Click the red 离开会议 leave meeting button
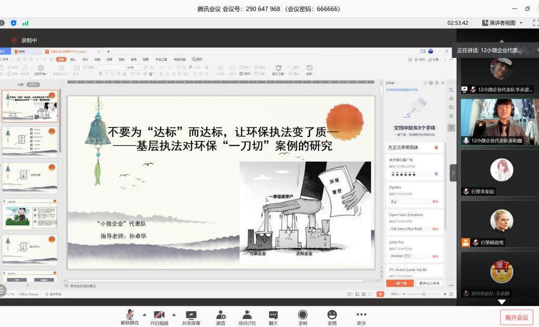This screenshot has width=539, height=327. tap(516, 318)
